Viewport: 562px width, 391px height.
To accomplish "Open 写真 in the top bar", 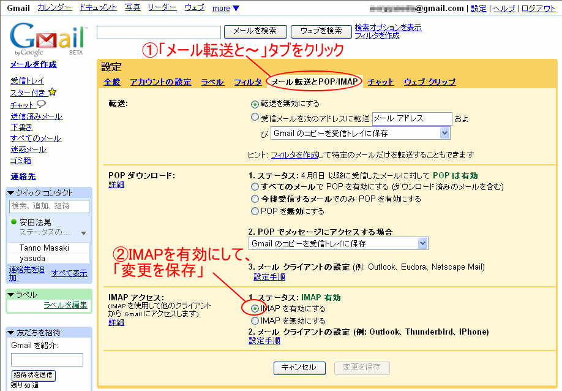I will 133,7.
